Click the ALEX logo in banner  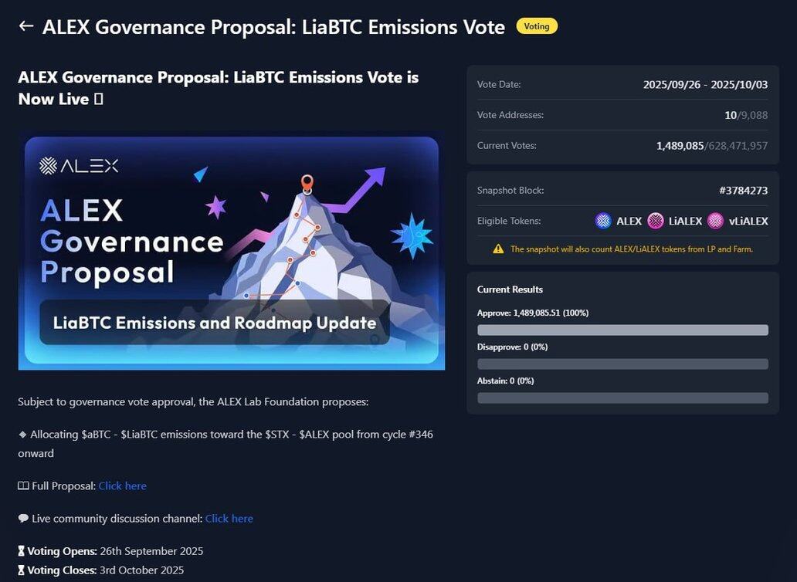tap(79, 165)
